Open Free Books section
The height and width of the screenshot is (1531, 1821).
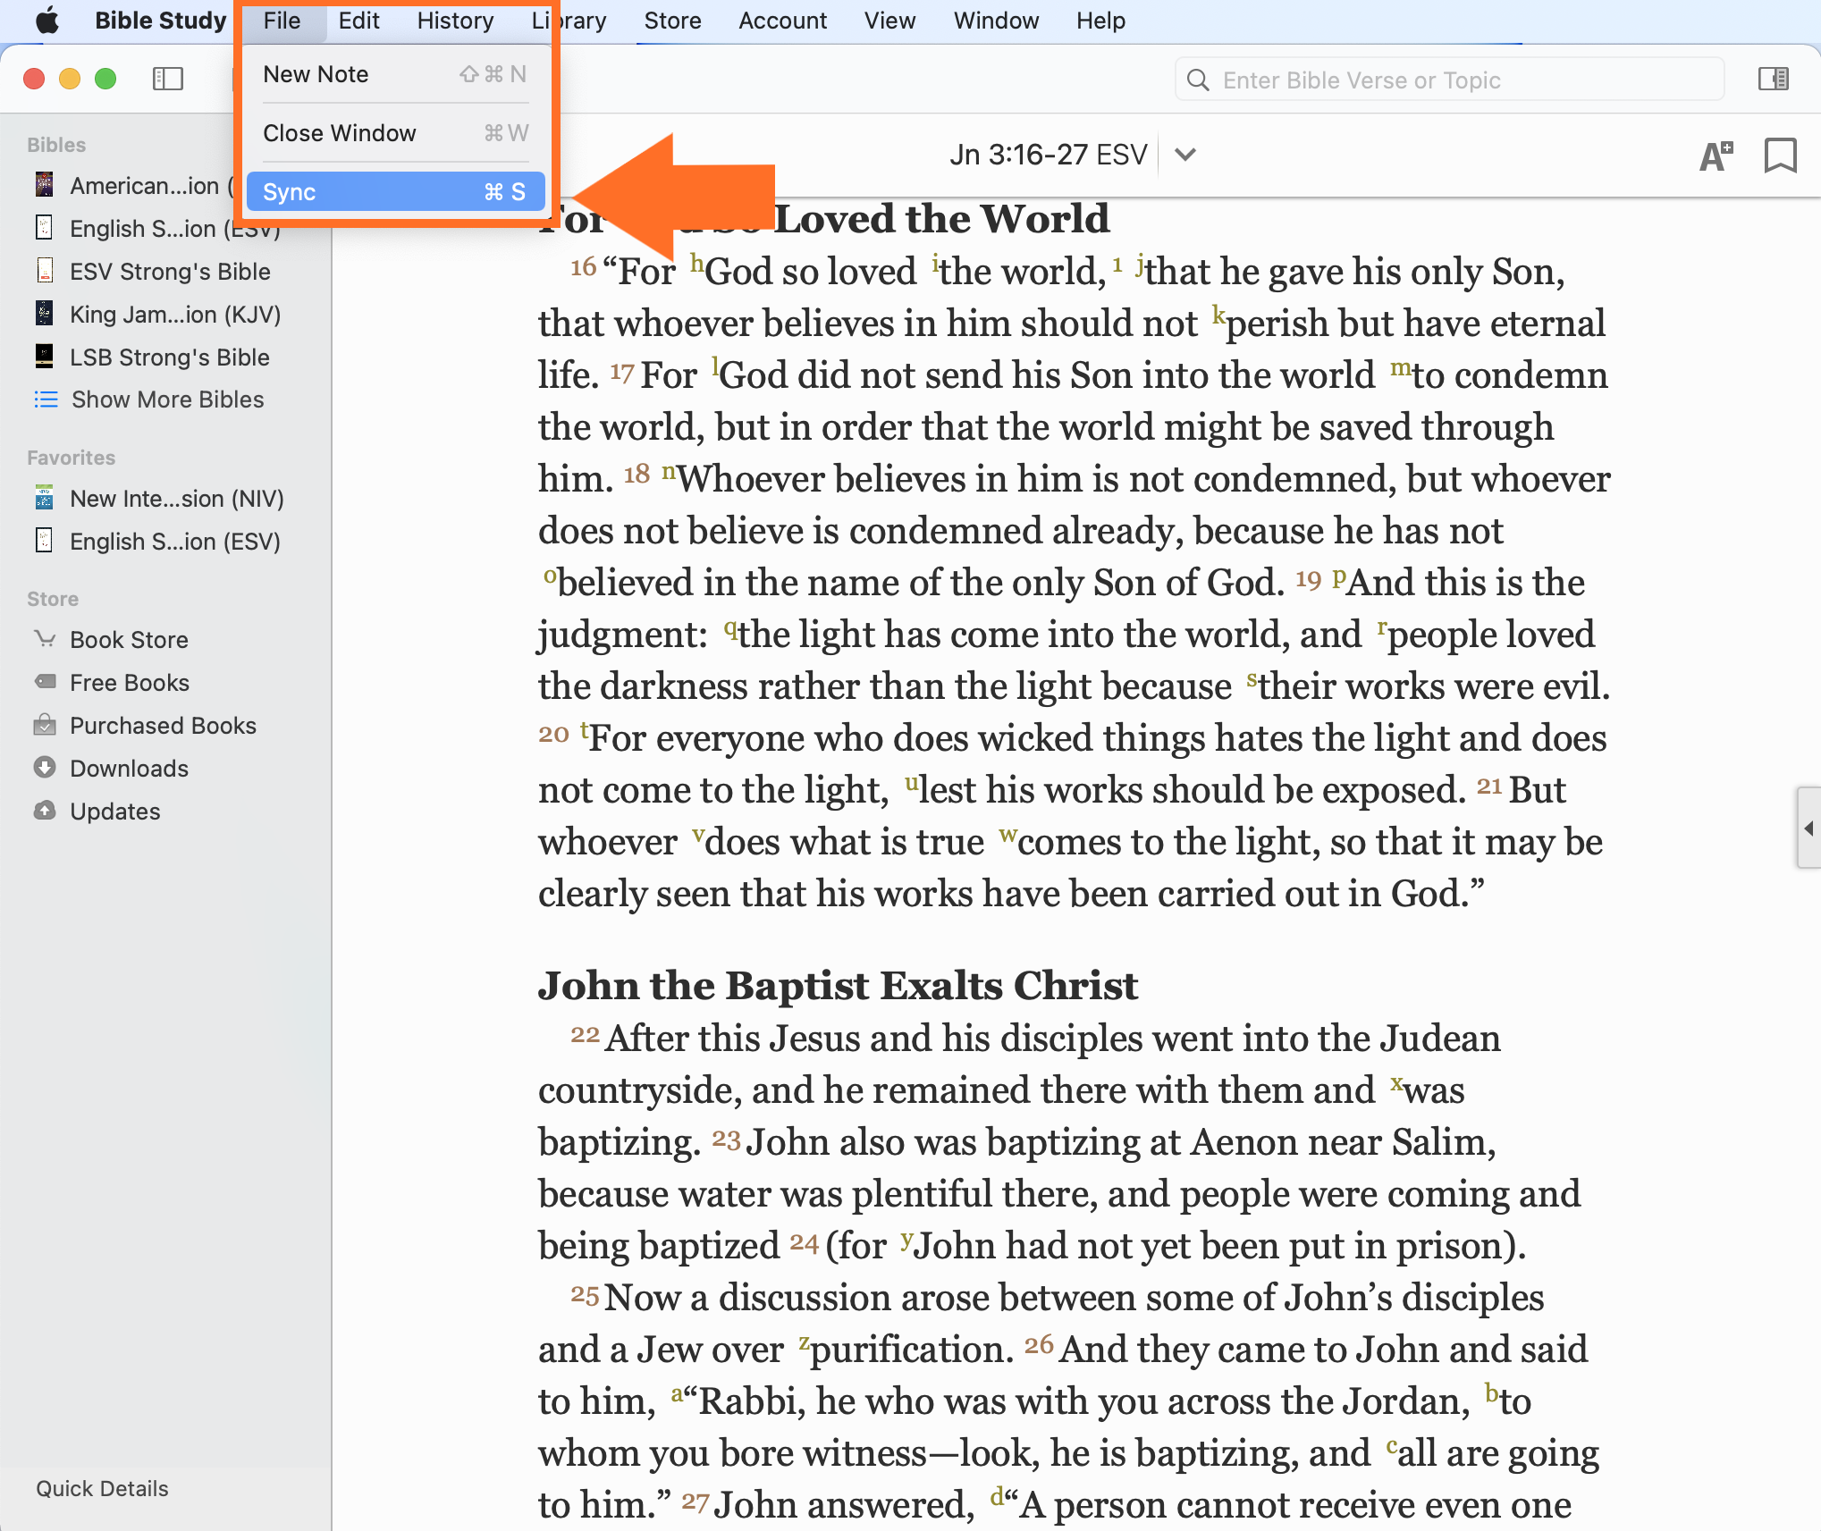(x=129, y=683)
